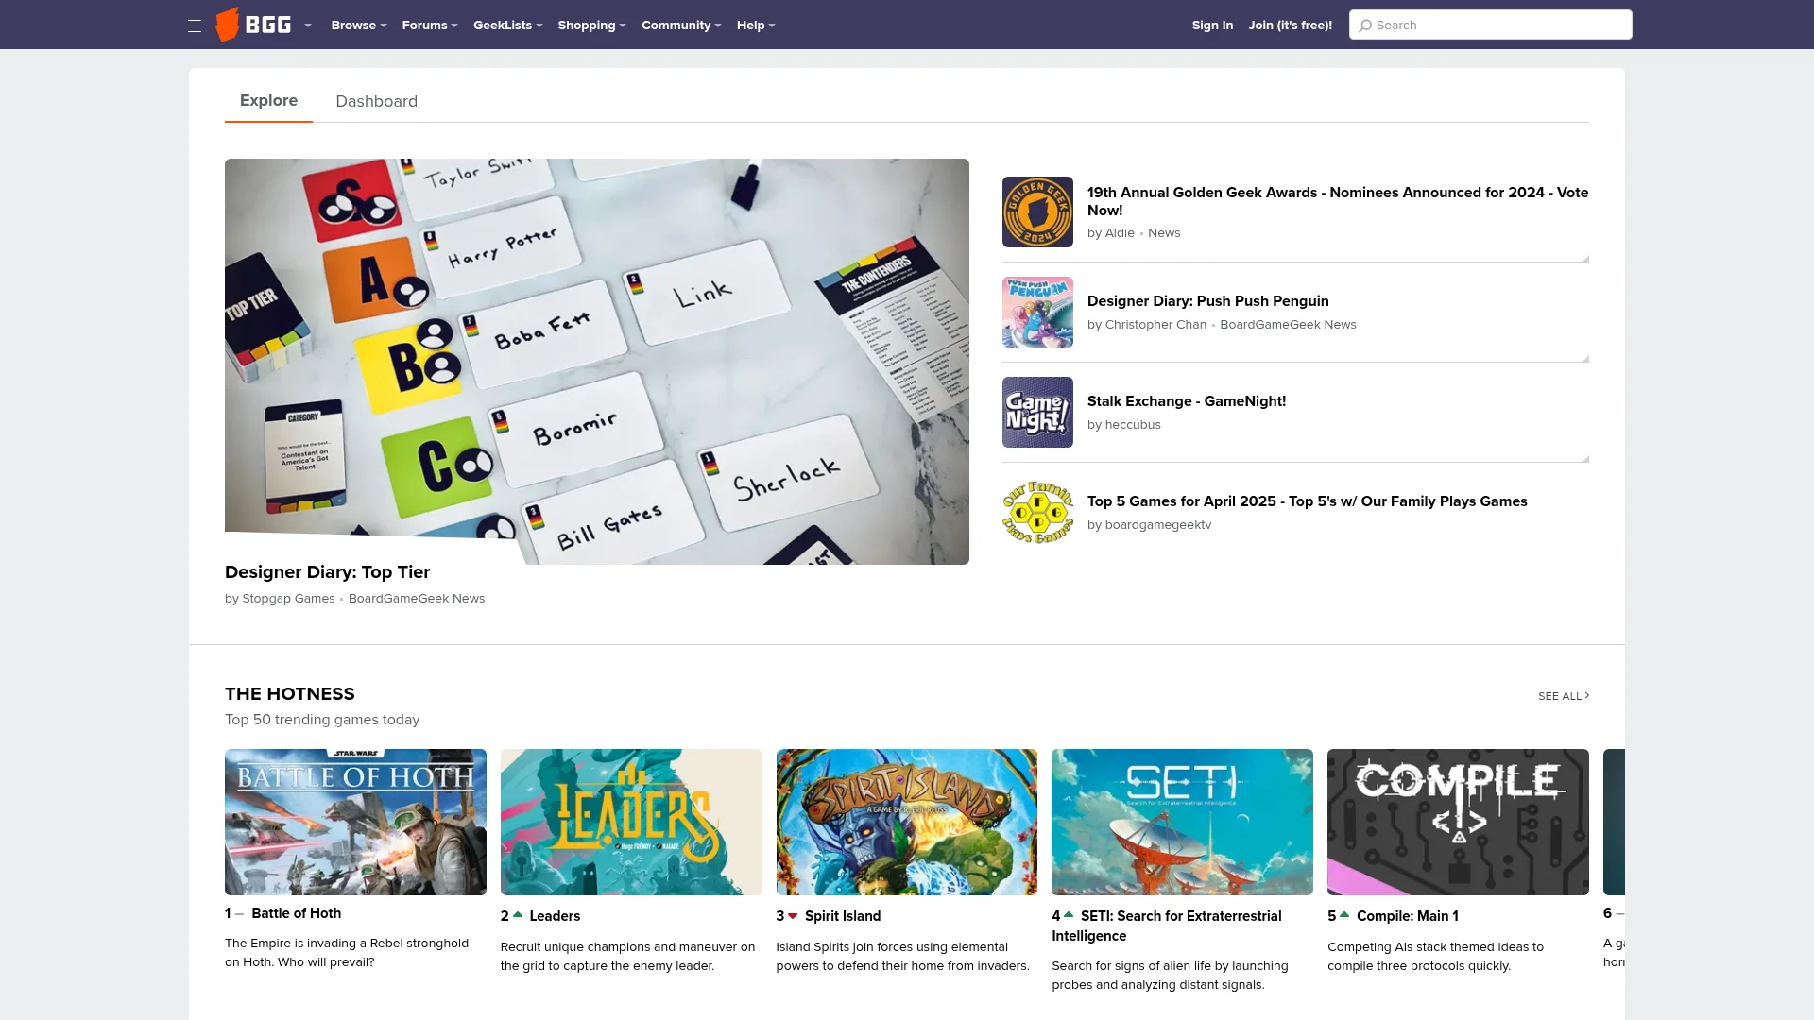Click Sign In

pyautogui.click(x=1212, y=25)
